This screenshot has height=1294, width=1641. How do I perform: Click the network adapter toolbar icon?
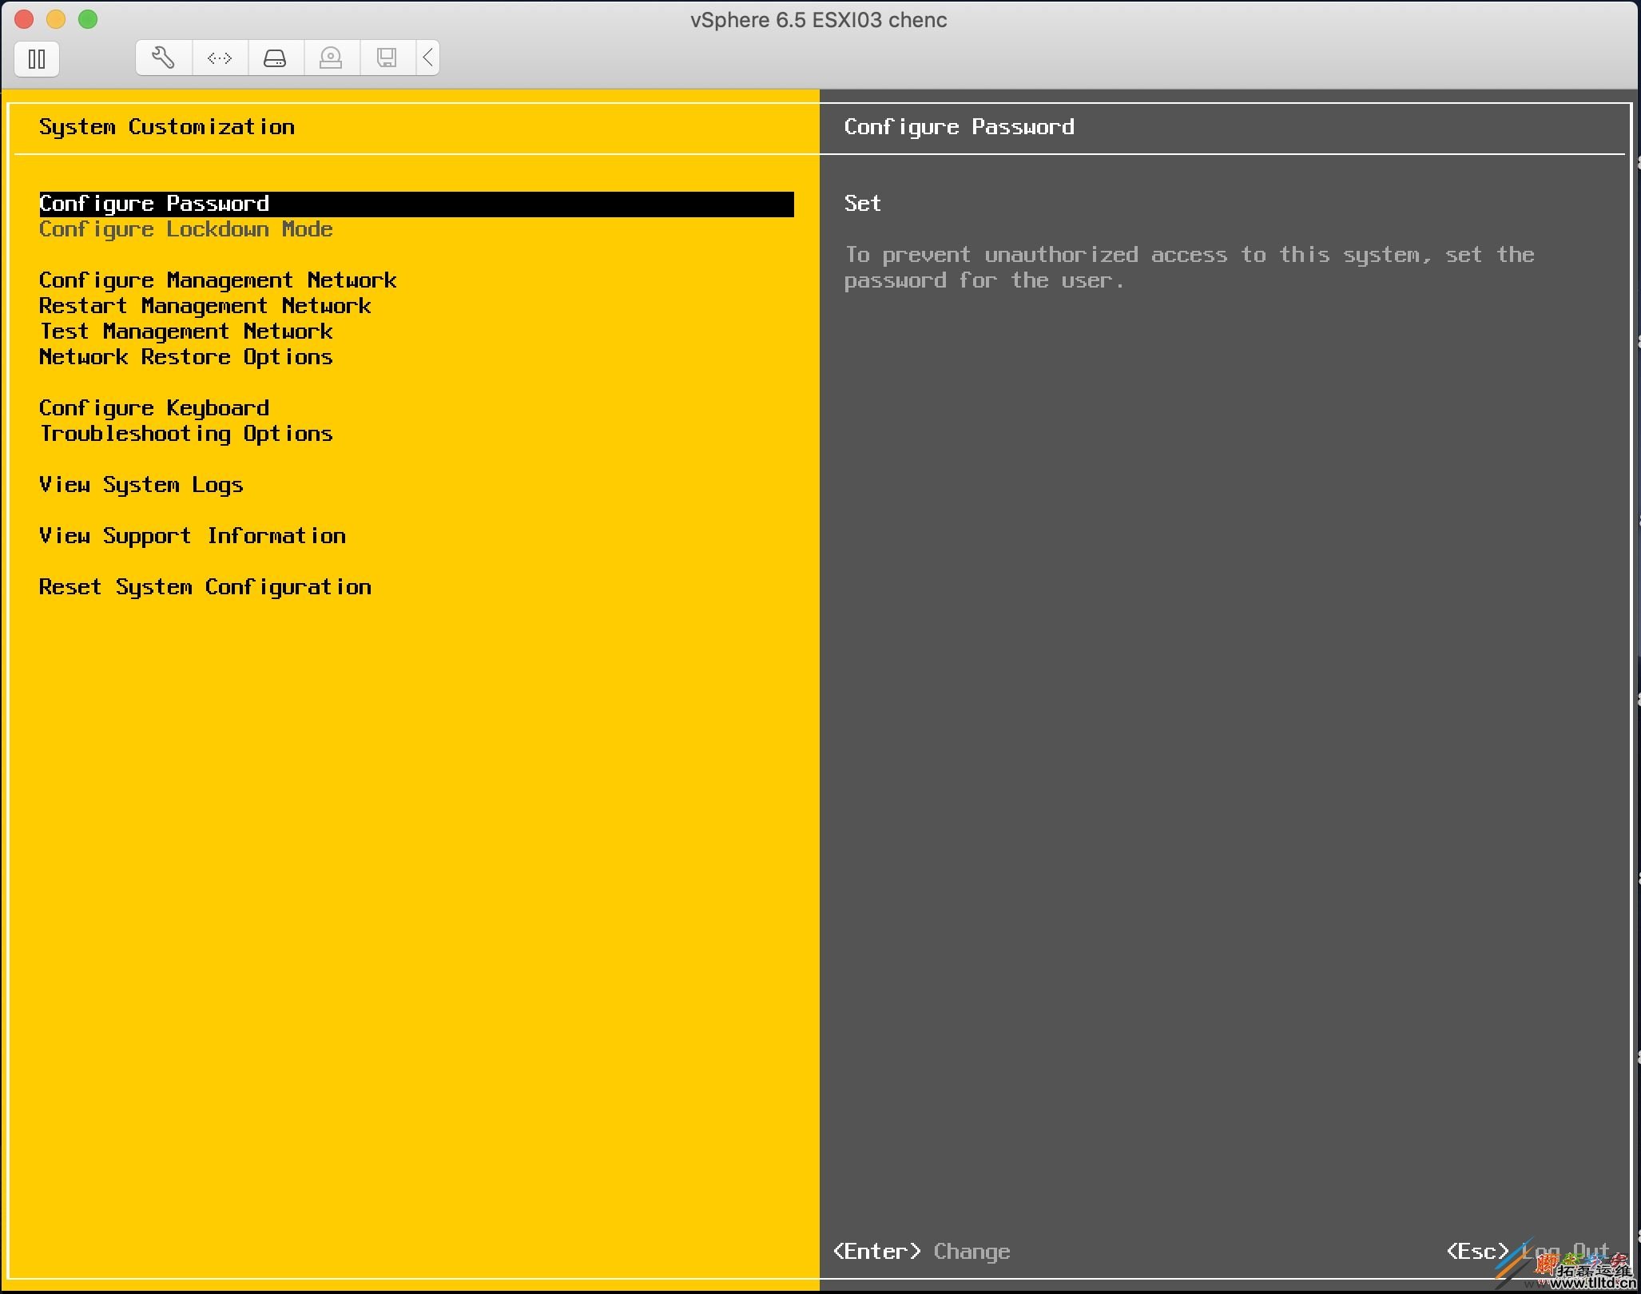coord(219,58)
